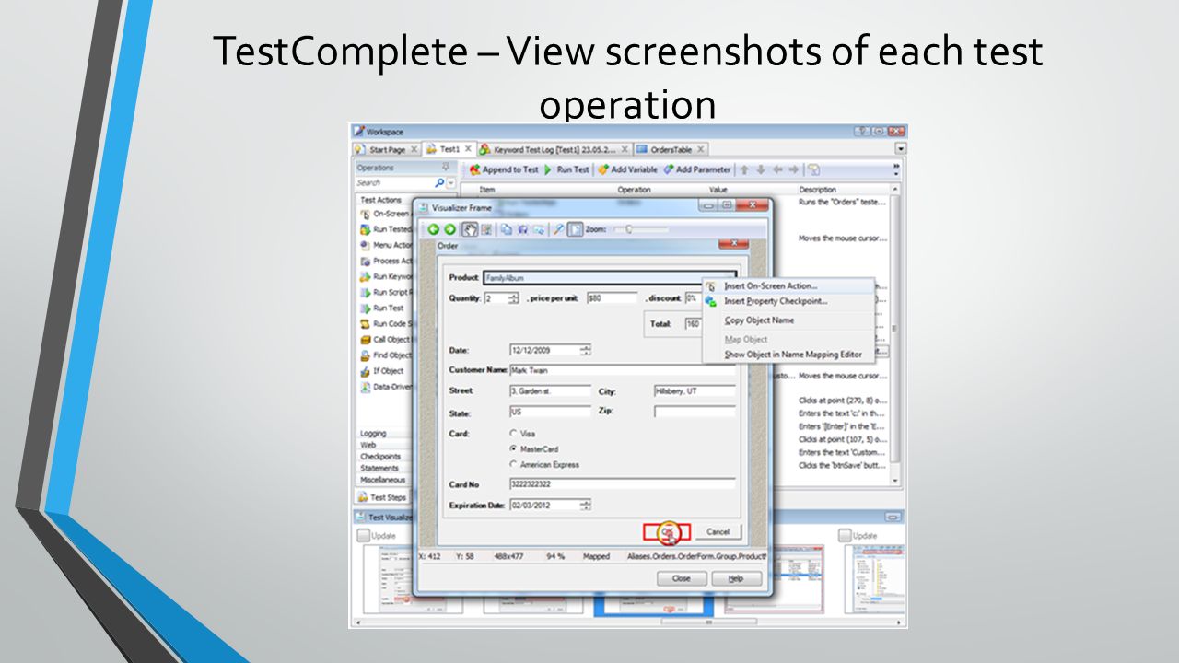Expand the Statements operations category
Viewport: 1179px width, 663px height.
pos(381,468)
